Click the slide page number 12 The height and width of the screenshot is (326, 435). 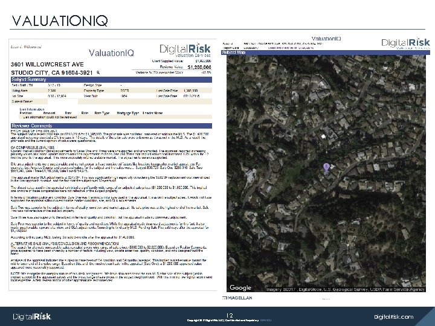tap(230, 315)
